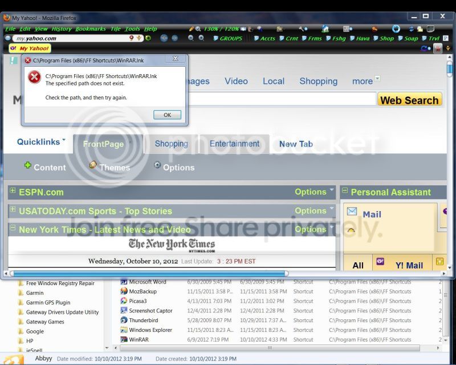Click the Shopping search link at top

[319, 81]
